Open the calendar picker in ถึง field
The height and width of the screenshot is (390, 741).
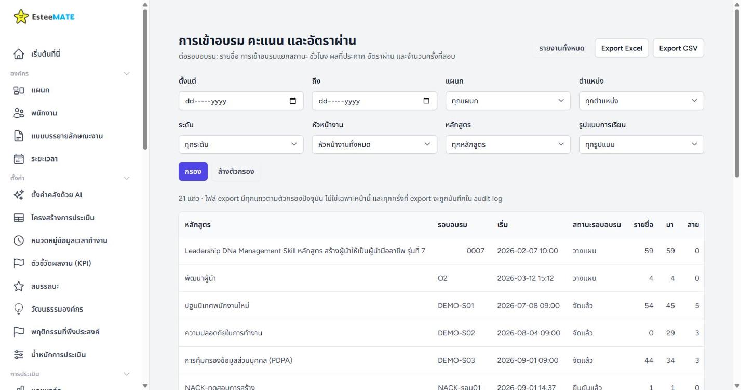pyautogui.click(x=426, y=101)
